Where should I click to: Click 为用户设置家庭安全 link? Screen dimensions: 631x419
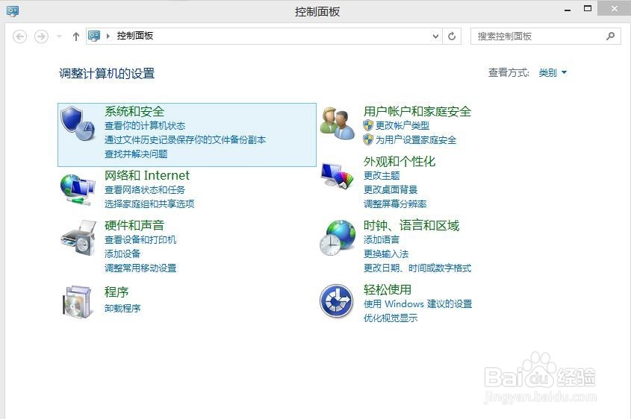coord(416,140)
